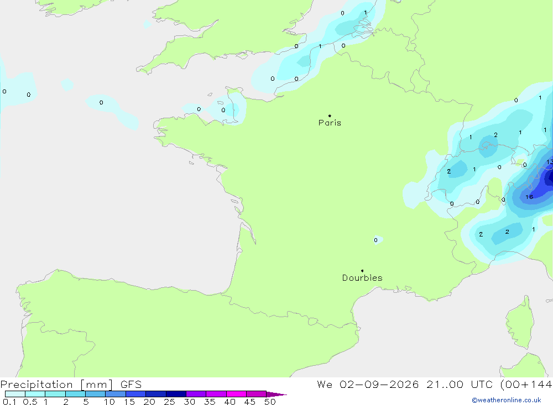Pick the 30–35 mm purple legend swatch
Image resolution: width=553 pixels, height=405 pixels.
point(196,394)
